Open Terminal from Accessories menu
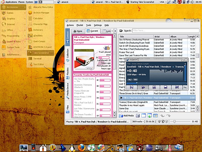202x152 pixels. 40,59
